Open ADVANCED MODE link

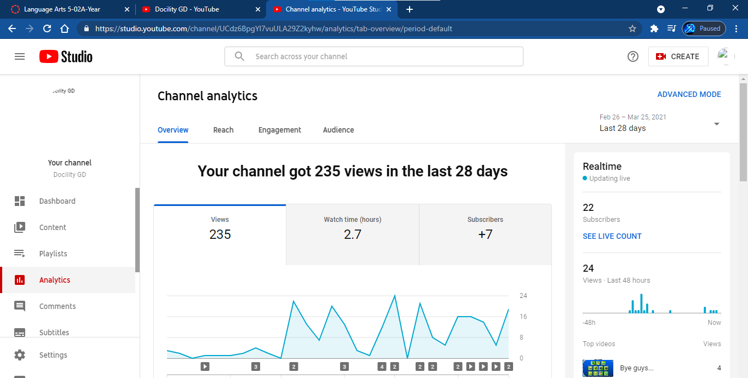(689, 94)
